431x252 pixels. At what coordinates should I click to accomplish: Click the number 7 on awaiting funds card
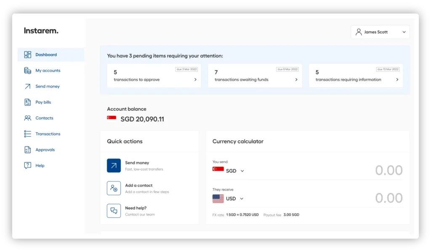tap(216, 72)
